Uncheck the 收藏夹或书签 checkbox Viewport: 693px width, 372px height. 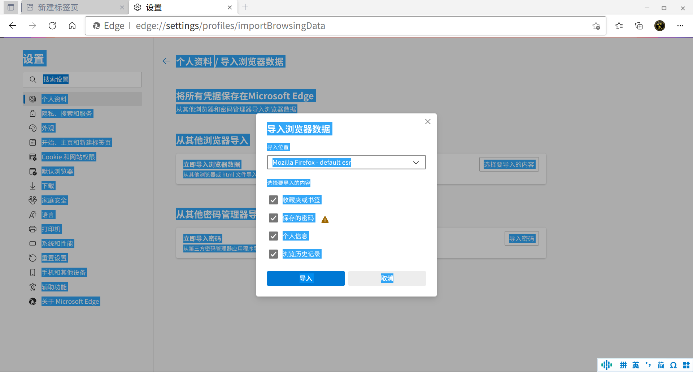273,200
